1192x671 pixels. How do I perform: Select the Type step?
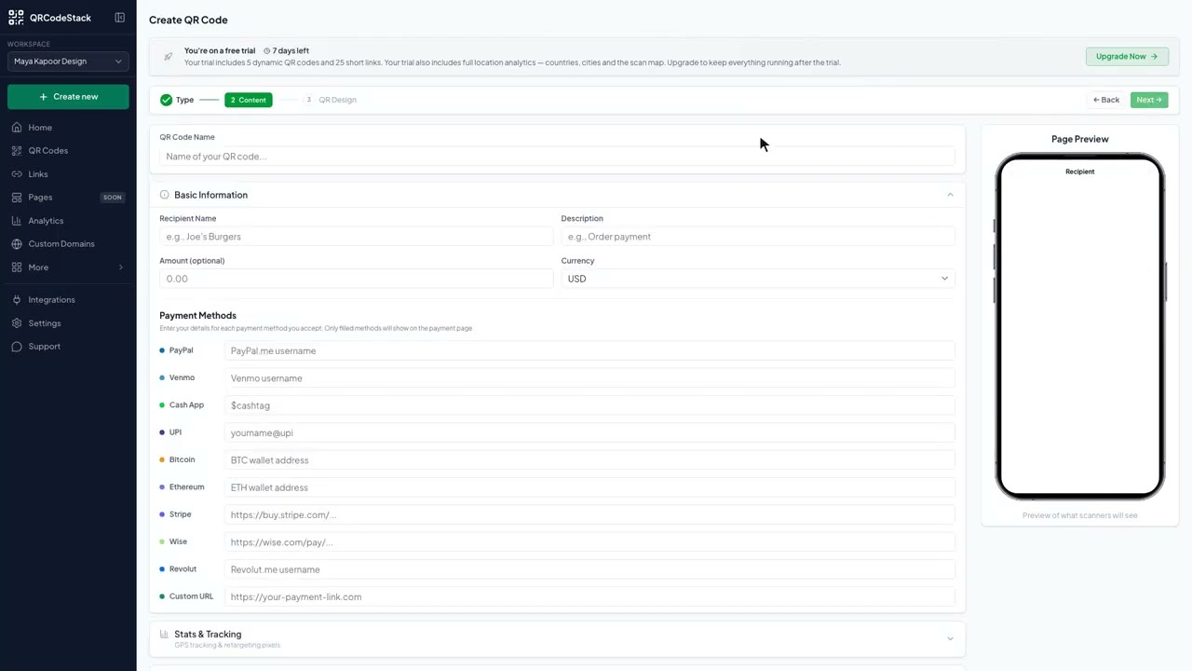pos(177,100)
